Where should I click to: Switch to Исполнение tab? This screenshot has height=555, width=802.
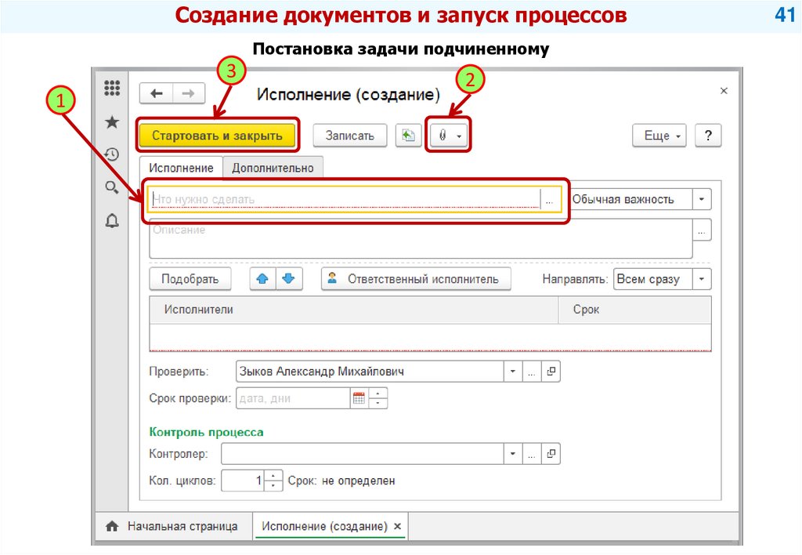[x=181, y=168]
